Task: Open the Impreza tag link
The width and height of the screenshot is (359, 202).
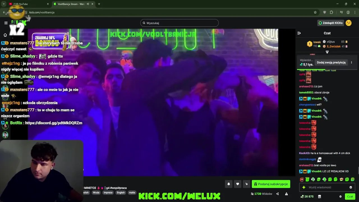Action: coord(108,193)
